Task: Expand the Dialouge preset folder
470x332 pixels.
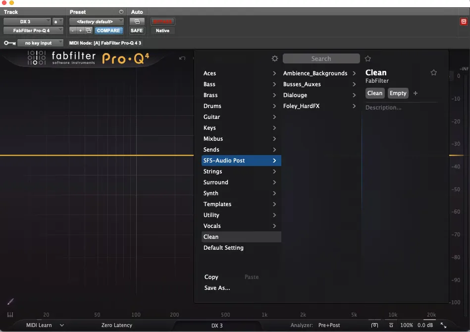Action: coord(319,95)
